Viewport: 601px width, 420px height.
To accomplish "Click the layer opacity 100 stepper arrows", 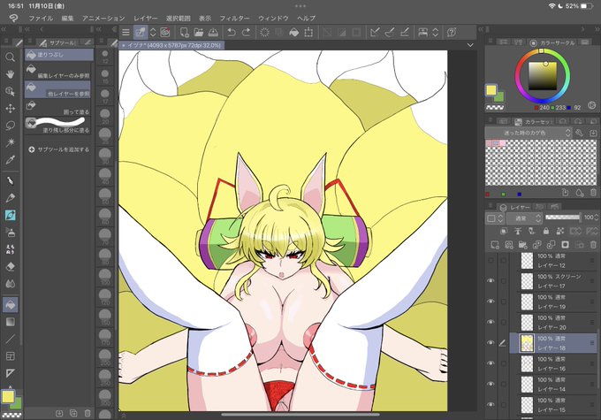I will tap(596, 218).
